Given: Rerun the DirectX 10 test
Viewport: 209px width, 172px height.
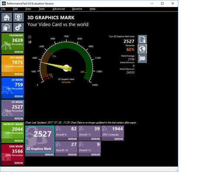Looking at the screenshot, I should coord(72,155).
